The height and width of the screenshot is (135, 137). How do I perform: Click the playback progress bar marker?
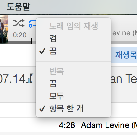(x=31, y=41)
